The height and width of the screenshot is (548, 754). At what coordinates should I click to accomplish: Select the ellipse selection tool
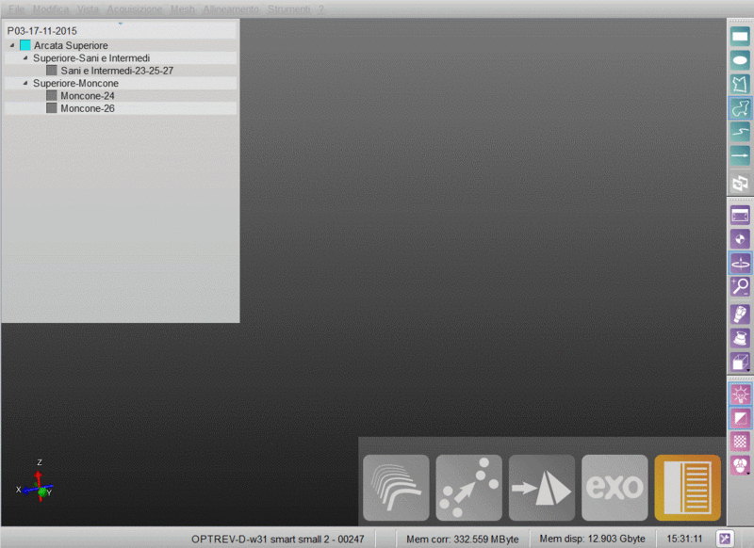coord(740,59)
